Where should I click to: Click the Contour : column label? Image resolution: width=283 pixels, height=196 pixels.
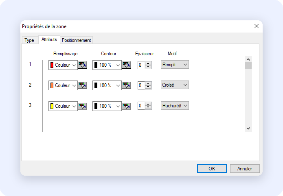(110, 54)
